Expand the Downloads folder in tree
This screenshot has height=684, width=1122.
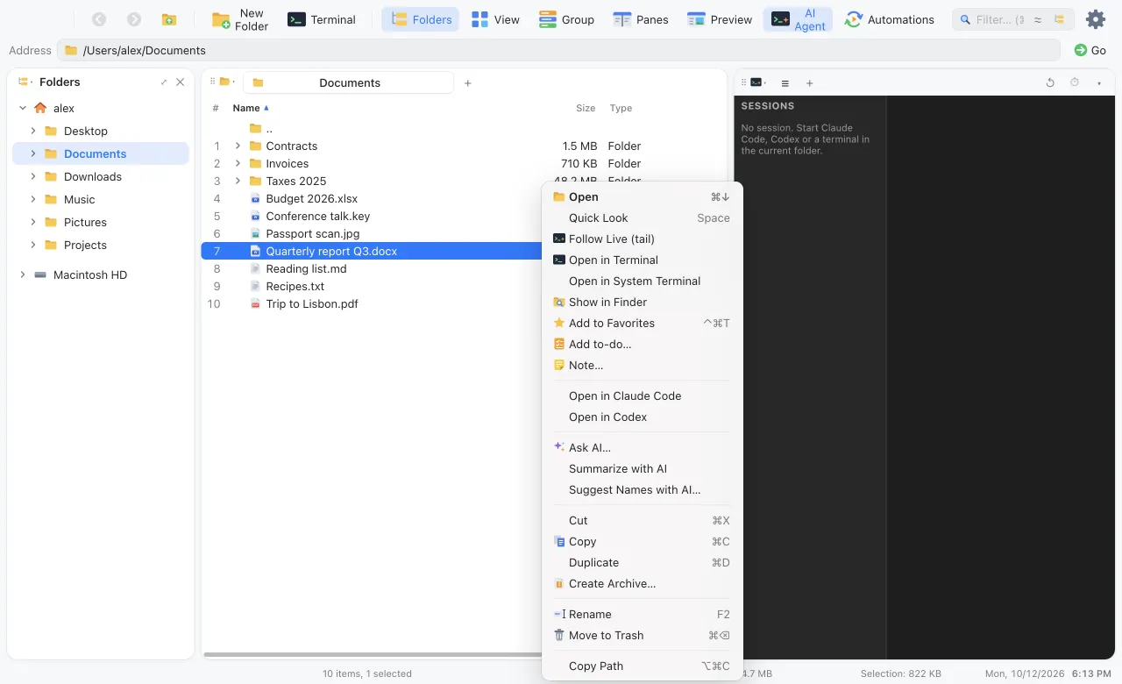click(33, 176)
